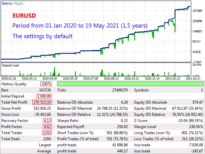Image resolution: width=205 pixels, height=154 pixels.
Task: Click the Ticks value 27499270
Action: click(120, 90)
